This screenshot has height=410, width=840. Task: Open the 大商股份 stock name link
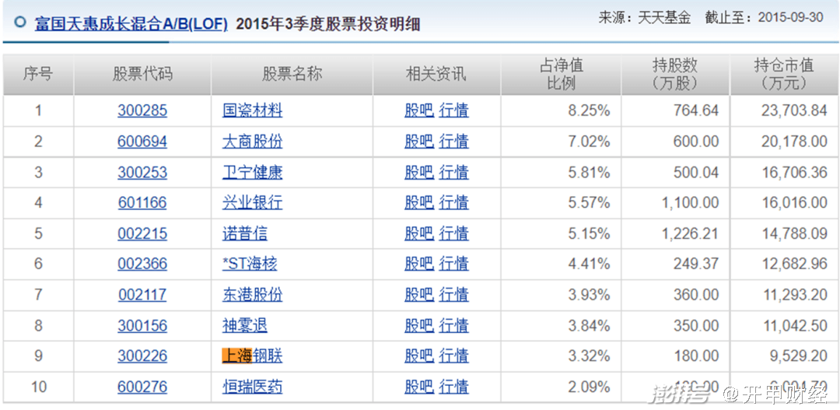click(x=252, y=142)
